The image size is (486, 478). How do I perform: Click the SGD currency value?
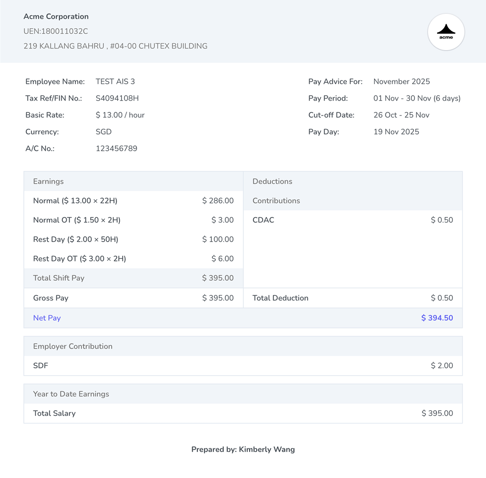[x=103, y=132]
